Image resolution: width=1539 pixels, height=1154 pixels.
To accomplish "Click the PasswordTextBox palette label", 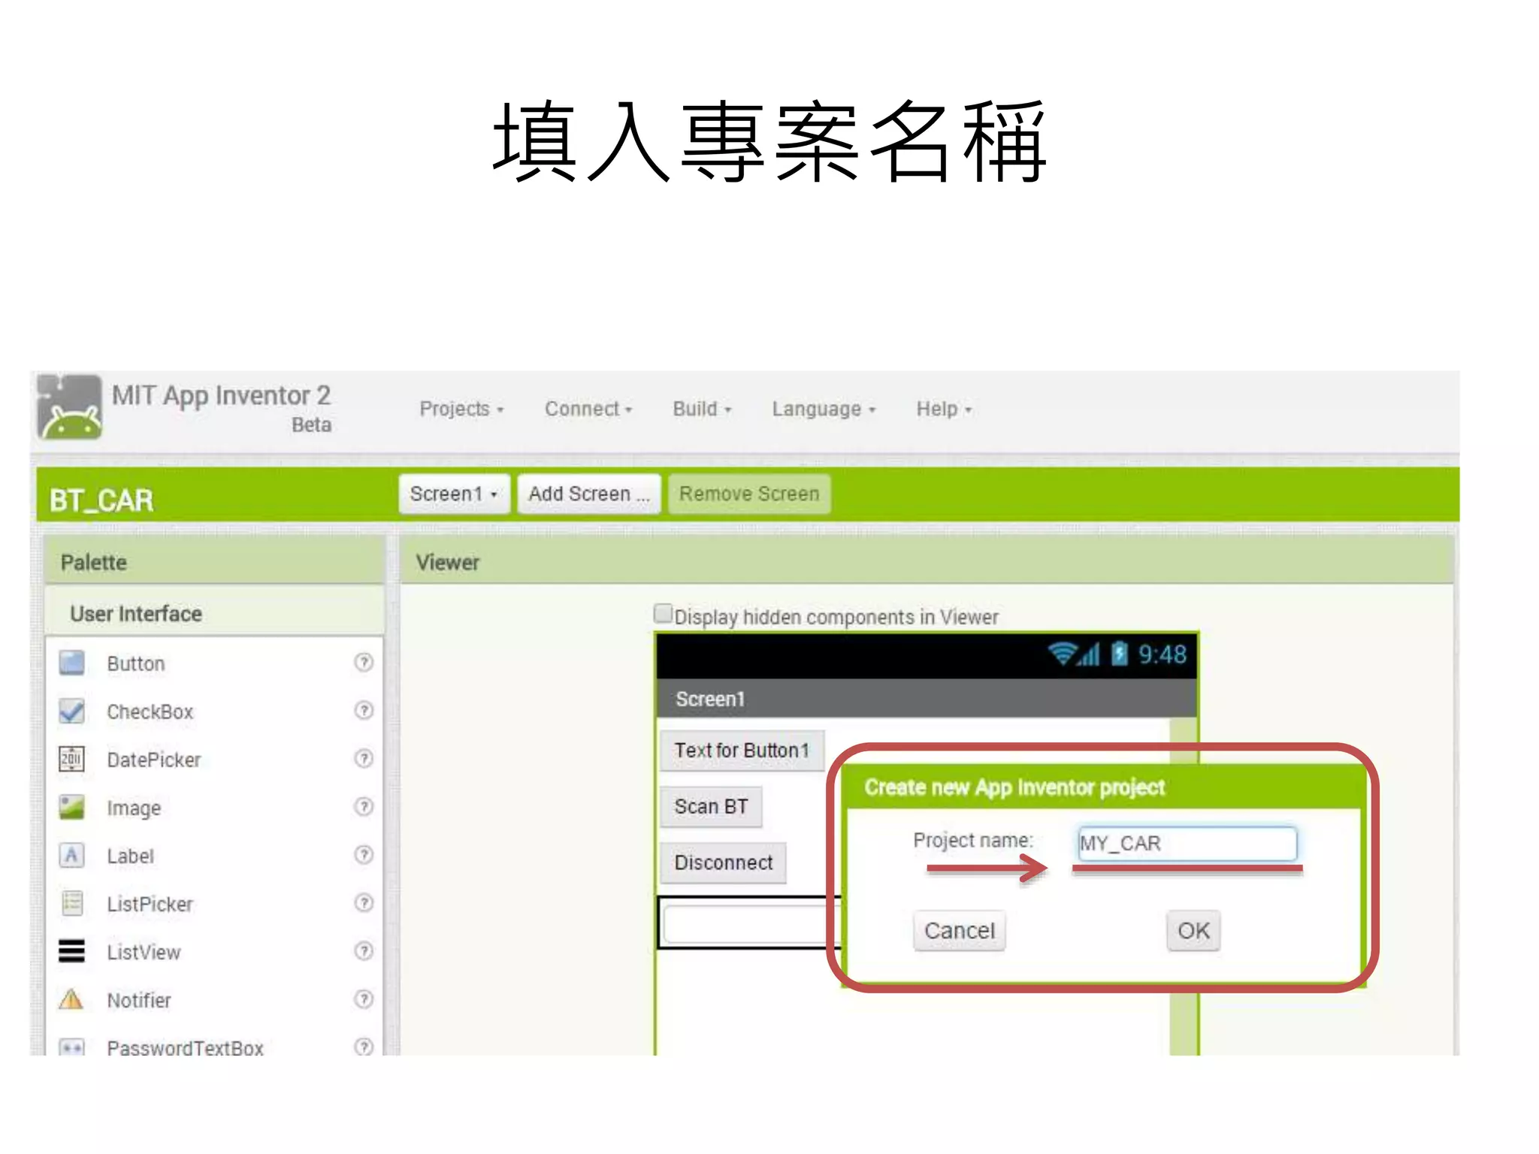I will tap(186, 1047).
